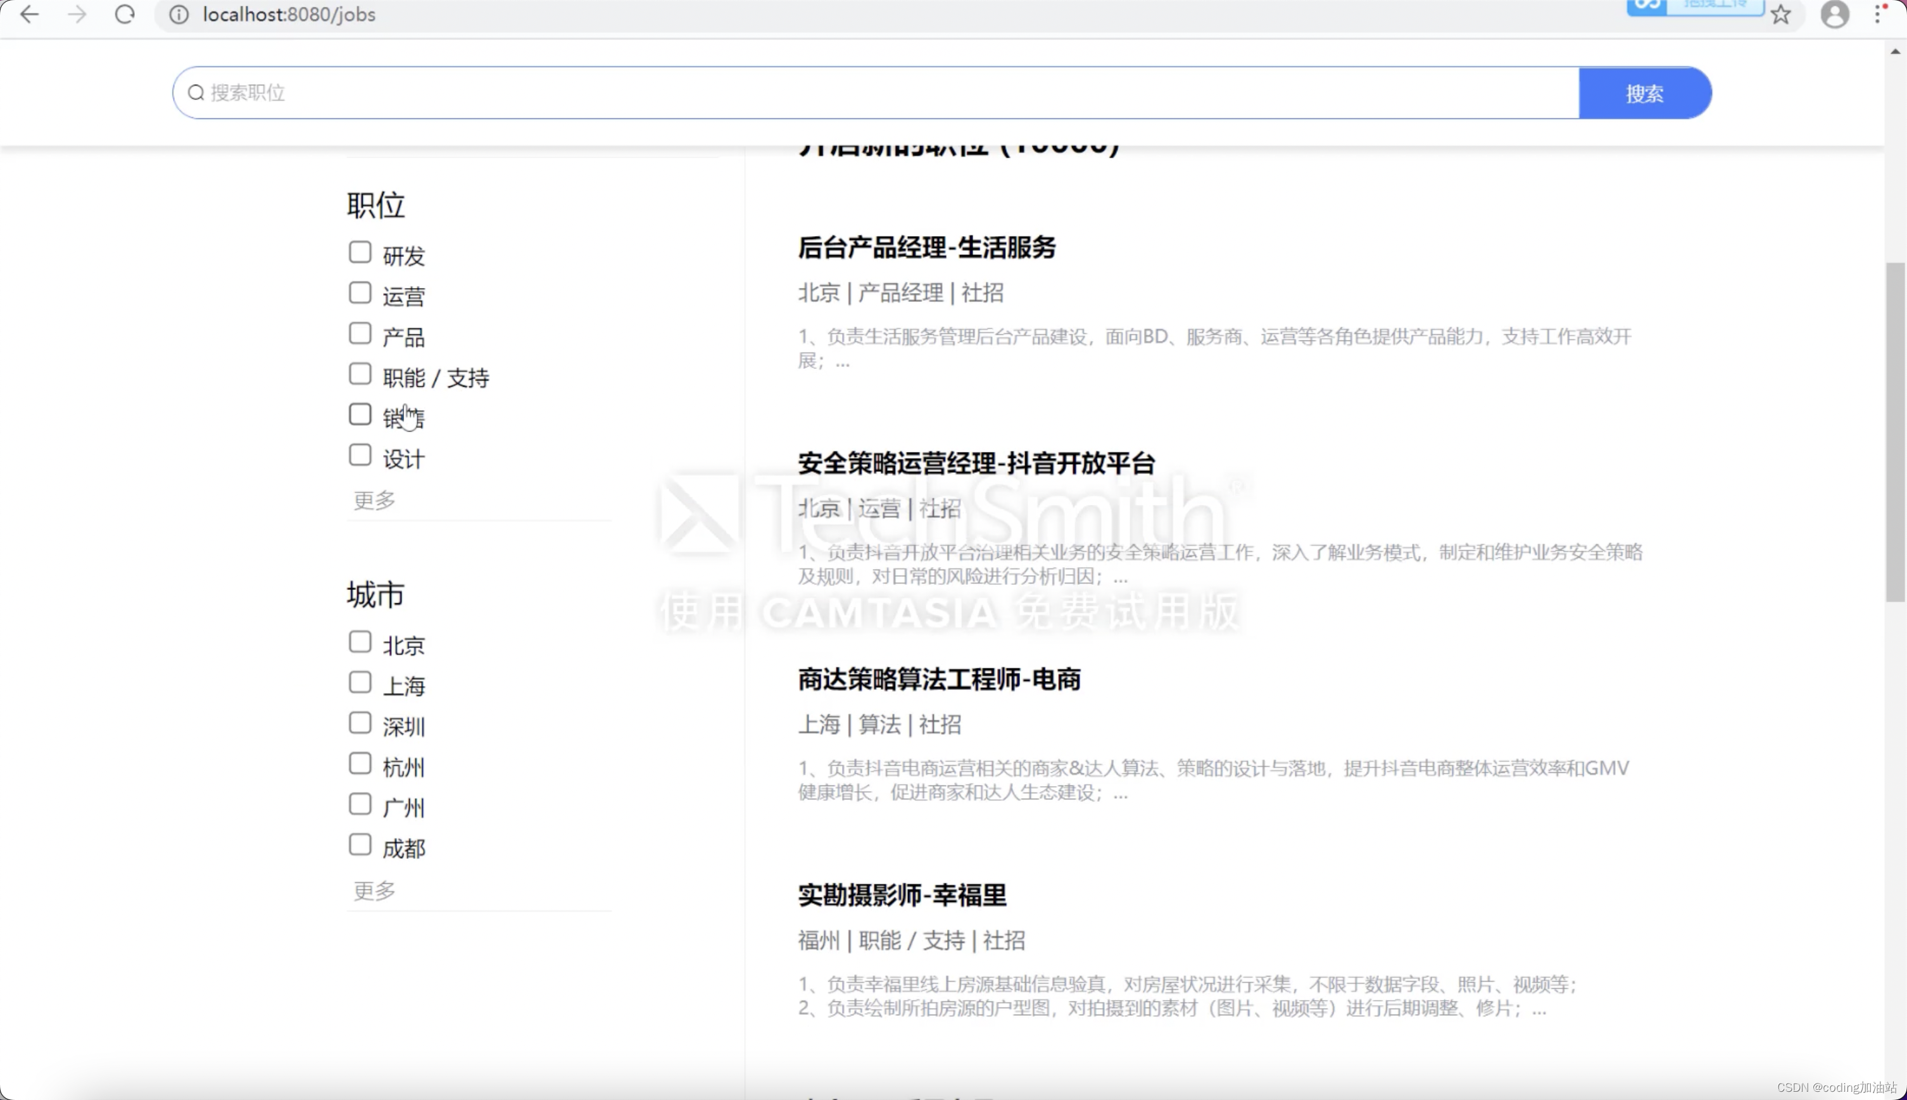
Task: Click the 上海 | 算法 | 社招 info line
Action: click(879, 725)
